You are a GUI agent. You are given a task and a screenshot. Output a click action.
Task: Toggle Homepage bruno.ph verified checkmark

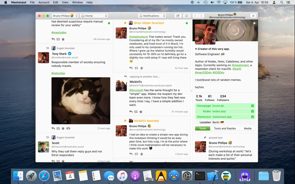[x=252, y=106]
